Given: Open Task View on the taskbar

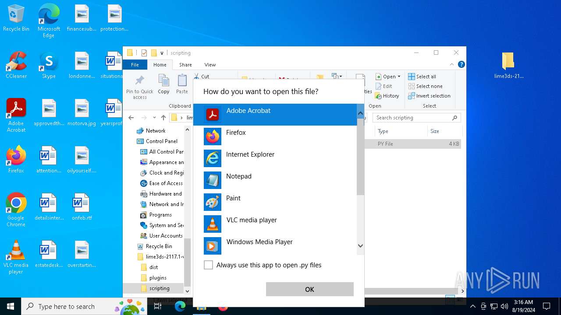Looking at the screenshot, I should (x=158, y=306).
